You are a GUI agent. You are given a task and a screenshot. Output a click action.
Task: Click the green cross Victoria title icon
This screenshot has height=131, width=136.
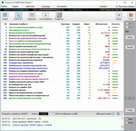coord(3,2)
